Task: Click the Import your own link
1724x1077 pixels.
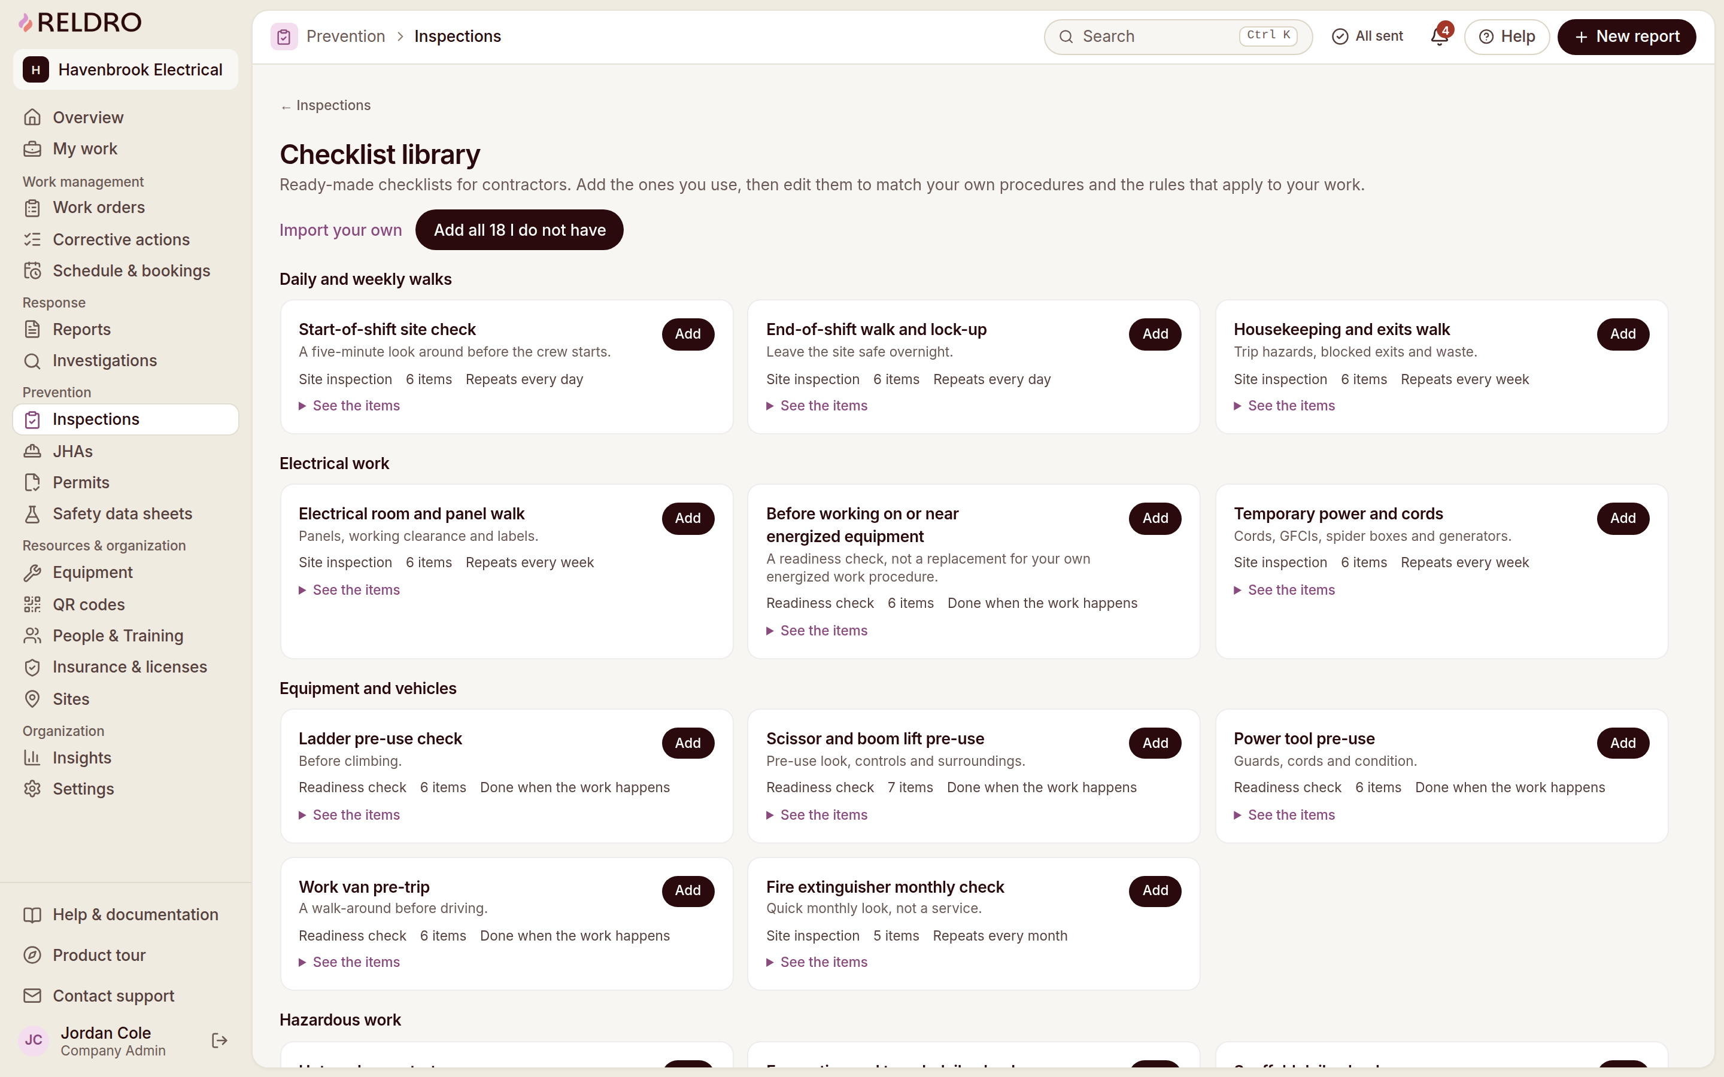Action: [x=341, y=230]
